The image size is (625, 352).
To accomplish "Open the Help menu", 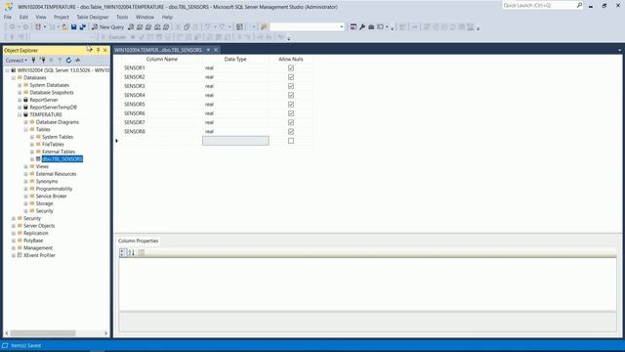I will coord(167,18).
